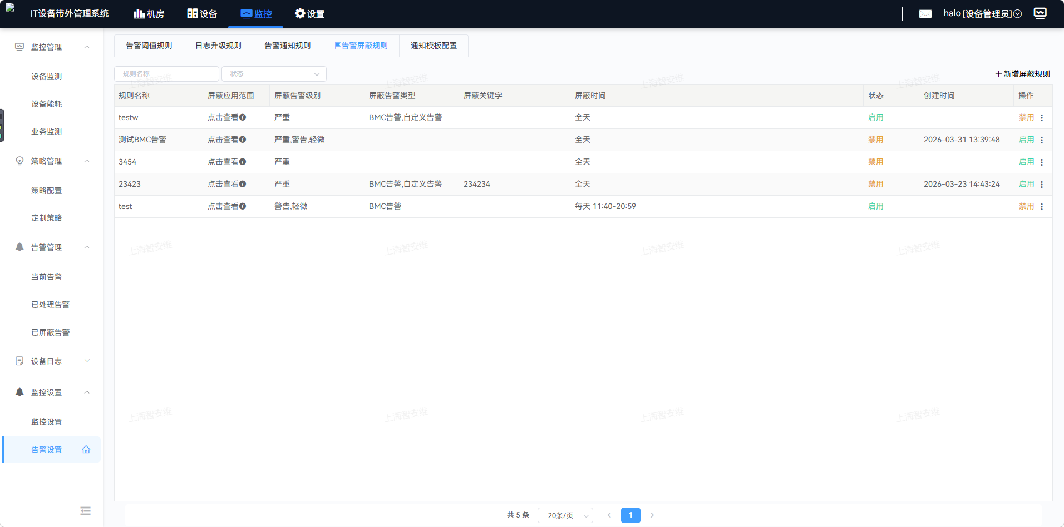Open the 设备 top menu
The height and width of the screenshot is (527, 1064).
202,14
